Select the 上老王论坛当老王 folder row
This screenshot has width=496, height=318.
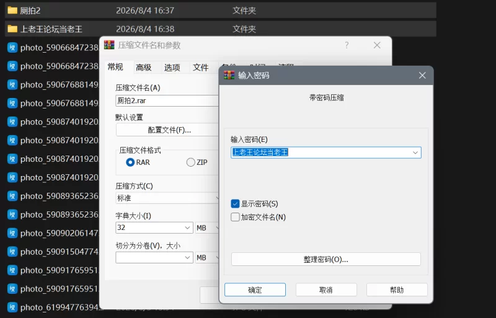pyautogui.click(x=221, y=29)
